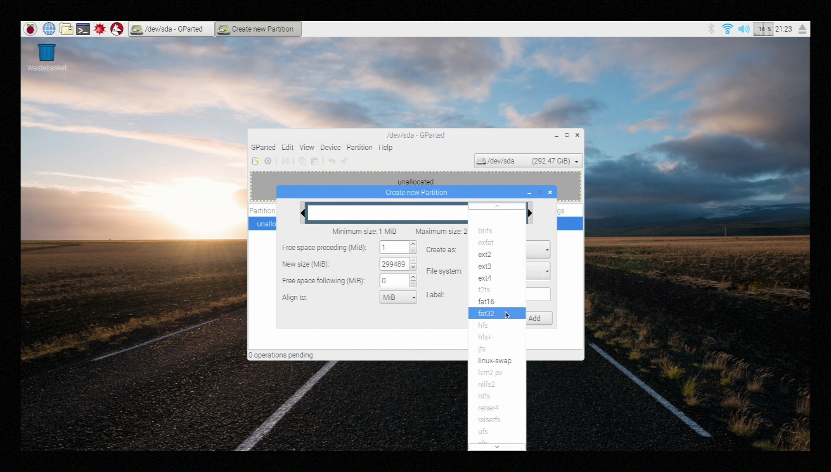Select linux-swap filesystem option
The width and height of the screenshot is (831, 472).
coord(494,360)
